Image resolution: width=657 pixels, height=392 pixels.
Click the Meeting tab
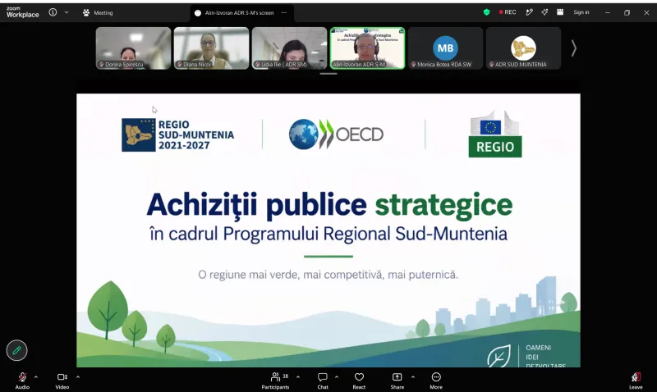98,12
